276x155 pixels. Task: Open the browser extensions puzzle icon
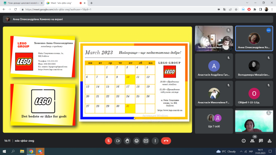coord(255,9)
